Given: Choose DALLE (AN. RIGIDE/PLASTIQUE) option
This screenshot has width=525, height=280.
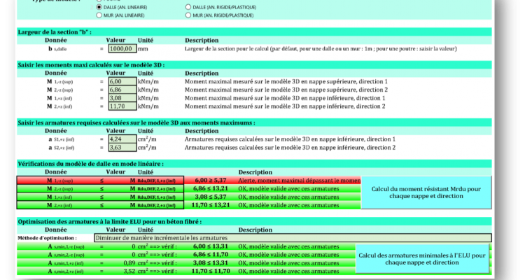Looking at the screenshot, I should point(188,7).
